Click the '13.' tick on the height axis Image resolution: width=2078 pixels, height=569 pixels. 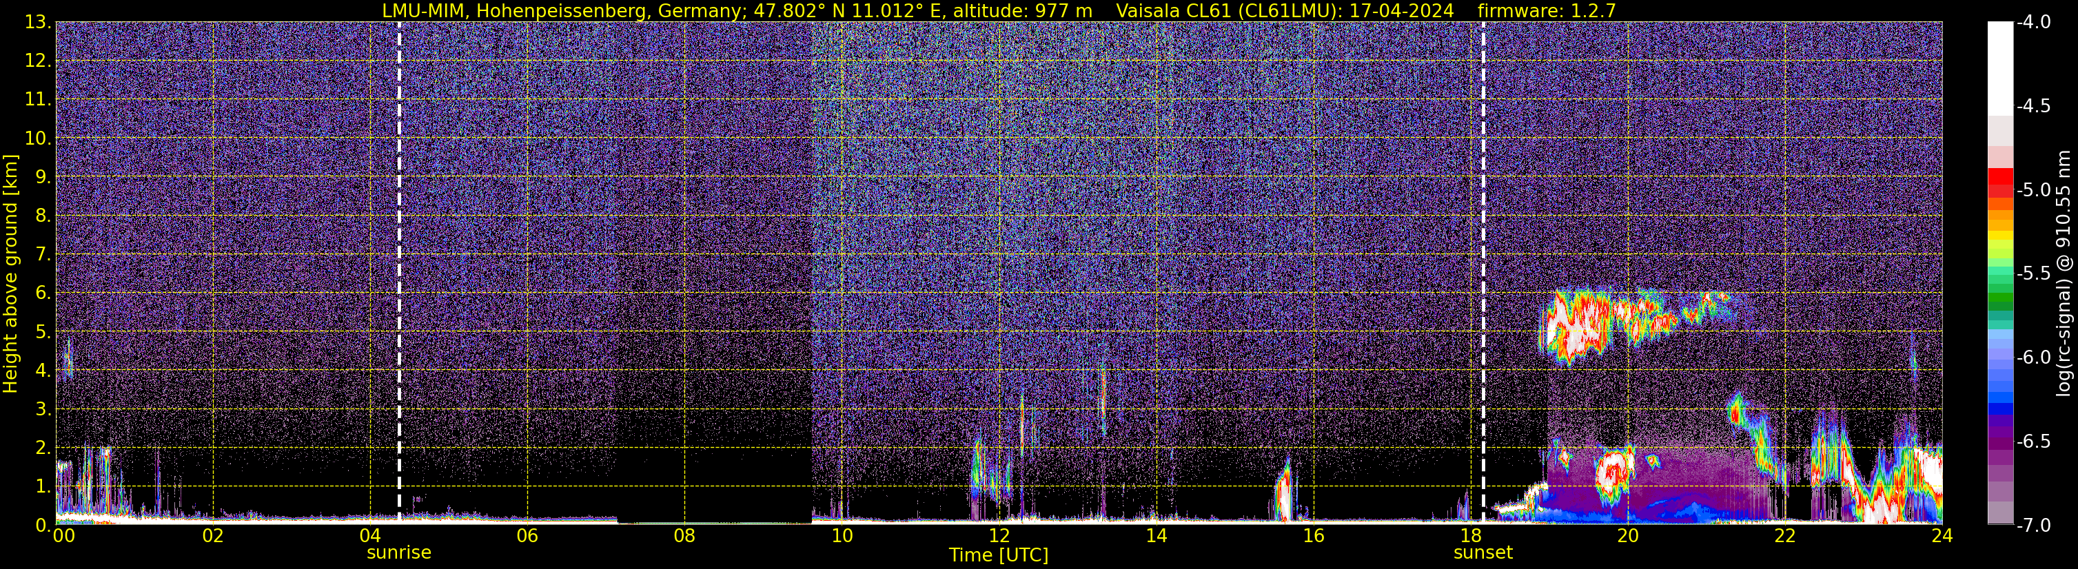click(x=39, y=22)
